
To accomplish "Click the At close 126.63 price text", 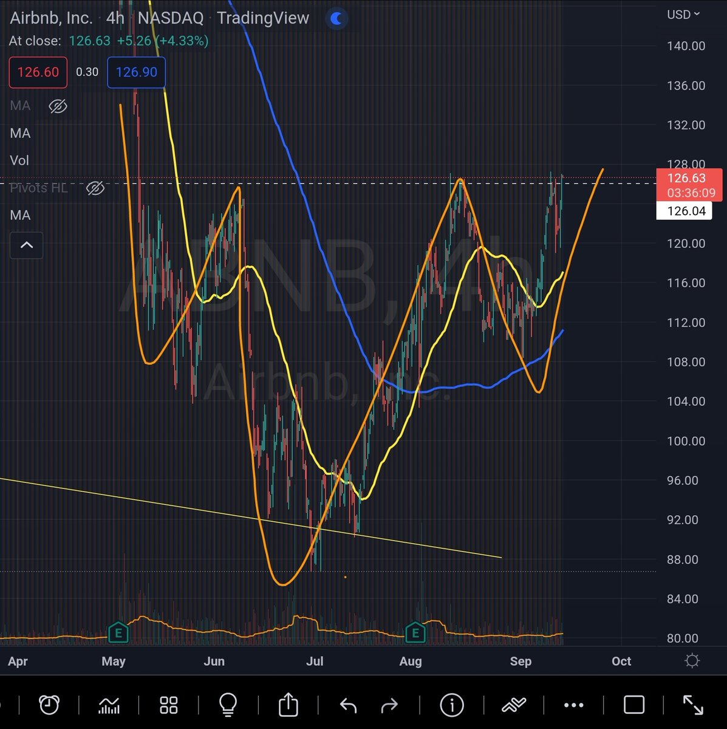I will pos(90,41).
